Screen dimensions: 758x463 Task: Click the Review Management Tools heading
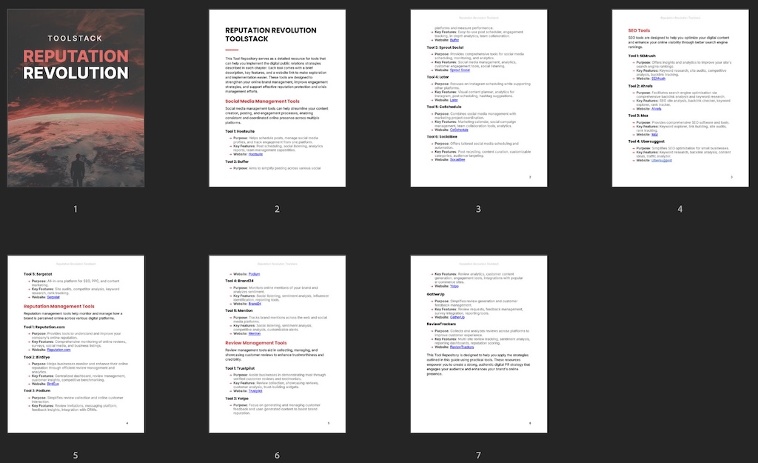[x=256, y=343]
